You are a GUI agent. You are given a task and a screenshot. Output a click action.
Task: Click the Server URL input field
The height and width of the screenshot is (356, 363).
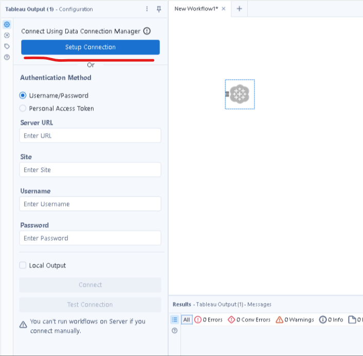coord(90,136)
